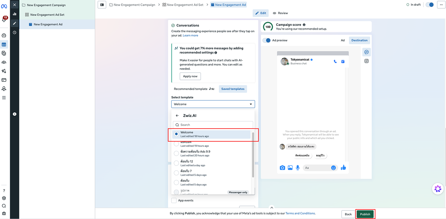The width and height of the screenshot is (446, 219).
Task: Open the history clock icon in sidebar
Action: 15,32
